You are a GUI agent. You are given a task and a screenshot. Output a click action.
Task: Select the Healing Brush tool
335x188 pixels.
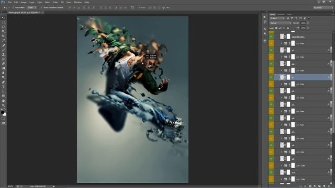3,45
